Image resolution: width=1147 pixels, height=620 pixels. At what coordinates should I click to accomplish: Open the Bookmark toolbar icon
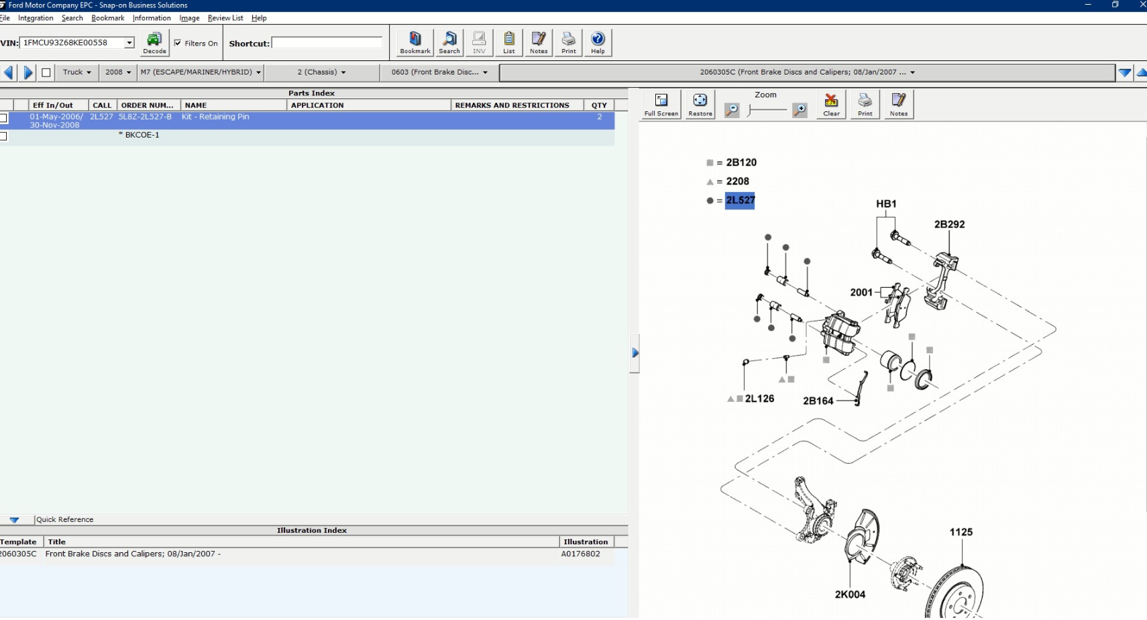pyautogui.click(x=415, y=42)
